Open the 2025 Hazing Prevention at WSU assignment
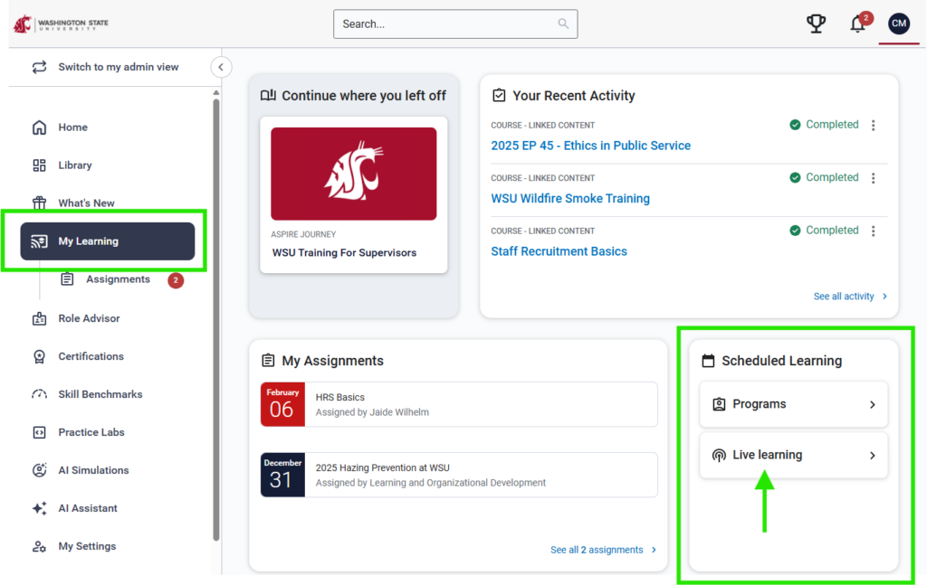Screen dimensions: 927x585 pos(459,476)
